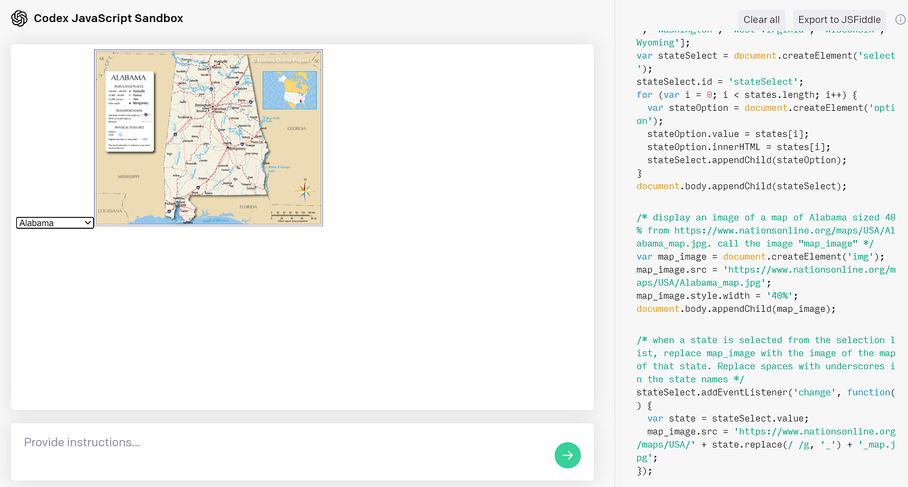The image size is (908, 487).
Task: Click the OpenAI logo icon
Action: 19,18
